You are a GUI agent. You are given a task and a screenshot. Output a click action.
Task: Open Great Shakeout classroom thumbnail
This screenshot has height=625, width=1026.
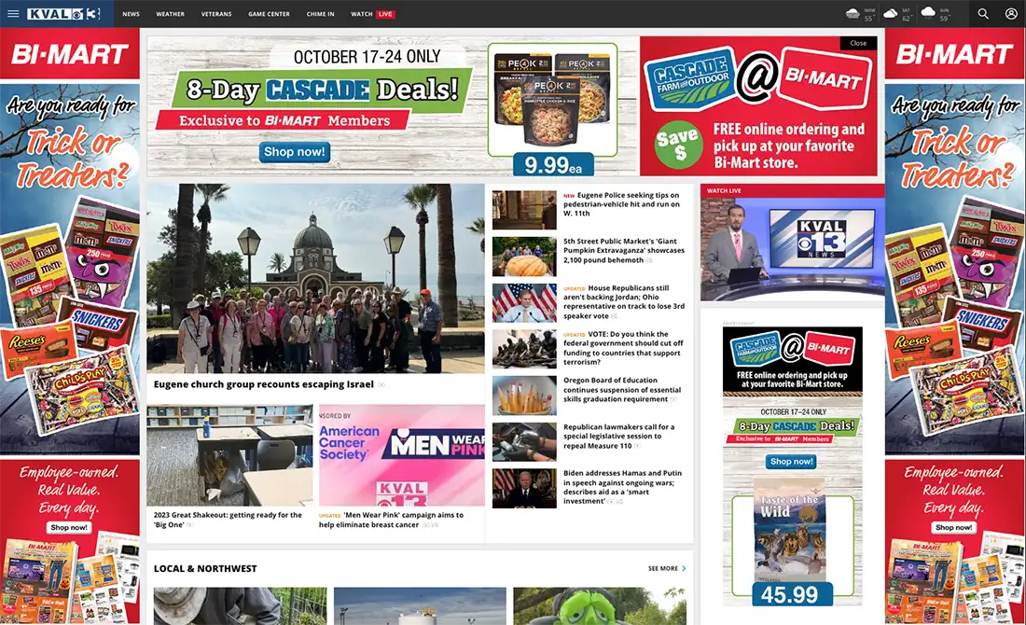click(229, 455)
